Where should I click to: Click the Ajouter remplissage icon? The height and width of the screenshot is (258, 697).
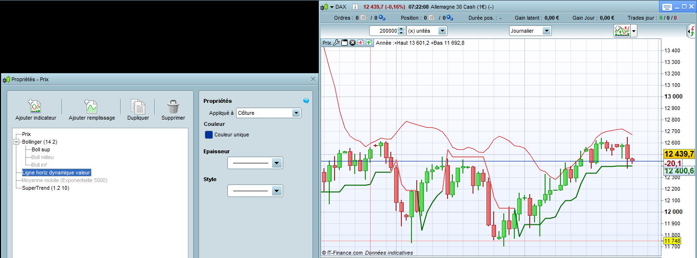point(91,106)
